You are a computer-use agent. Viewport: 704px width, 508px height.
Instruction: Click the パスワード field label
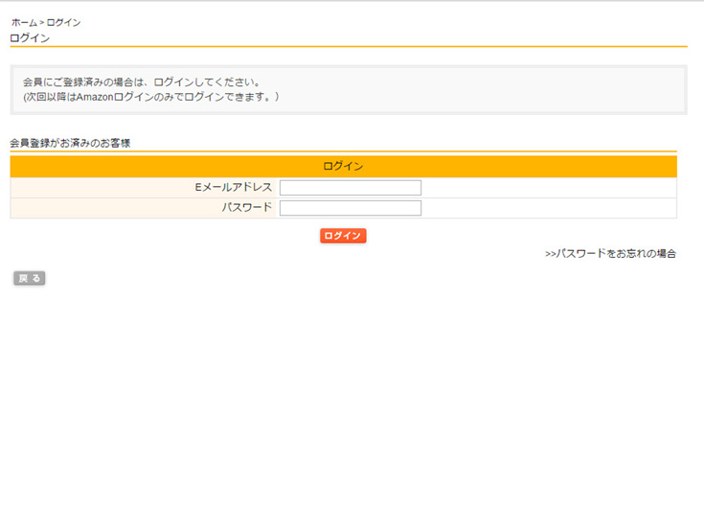247,208
